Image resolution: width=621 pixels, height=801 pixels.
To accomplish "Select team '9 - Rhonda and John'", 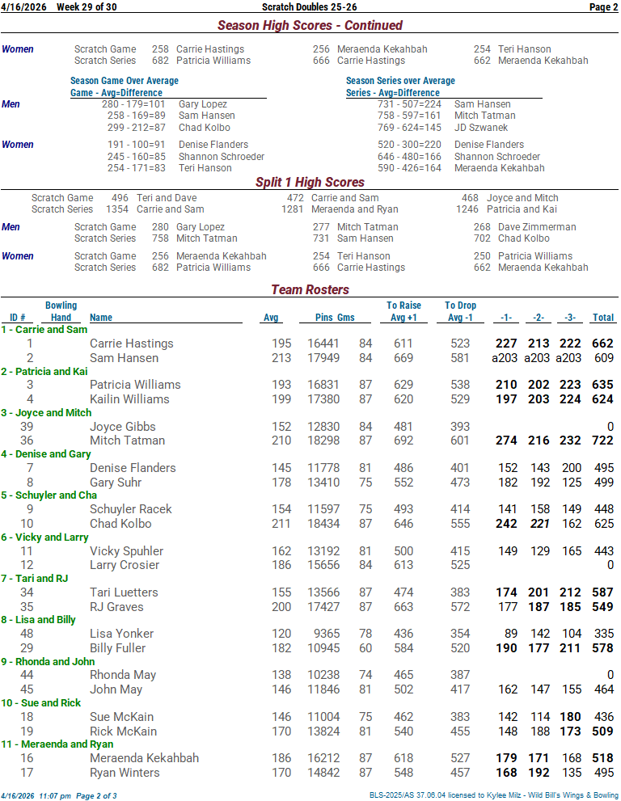I will [x=48, y=662].
